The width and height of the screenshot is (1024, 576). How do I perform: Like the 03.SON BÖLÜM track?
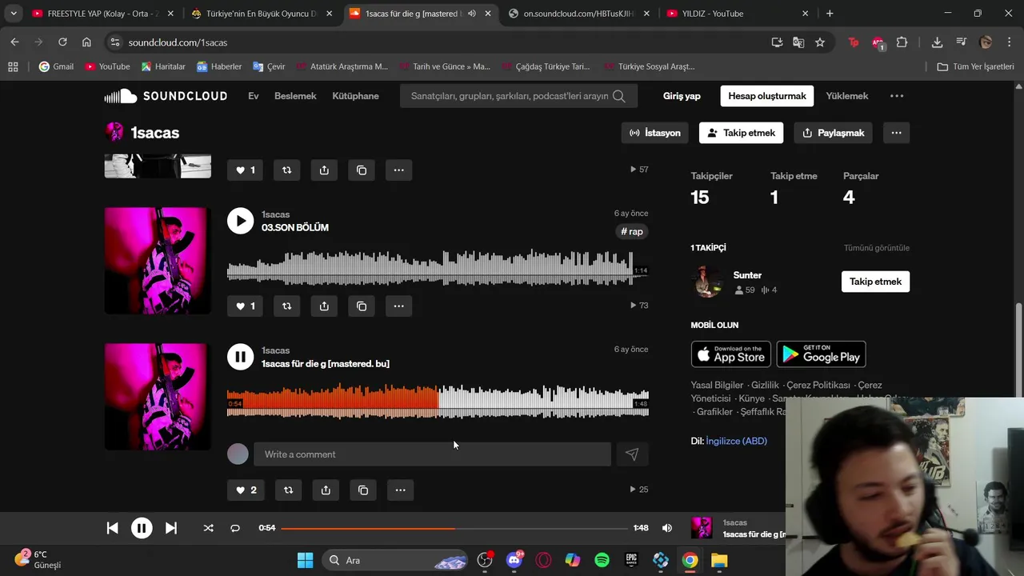coord(245,306)
